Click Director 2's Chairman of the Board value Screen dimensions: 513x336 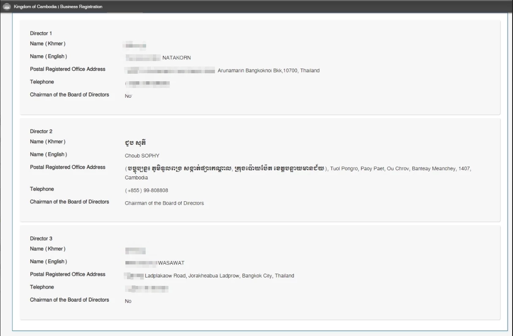click(x=164, y=203)
